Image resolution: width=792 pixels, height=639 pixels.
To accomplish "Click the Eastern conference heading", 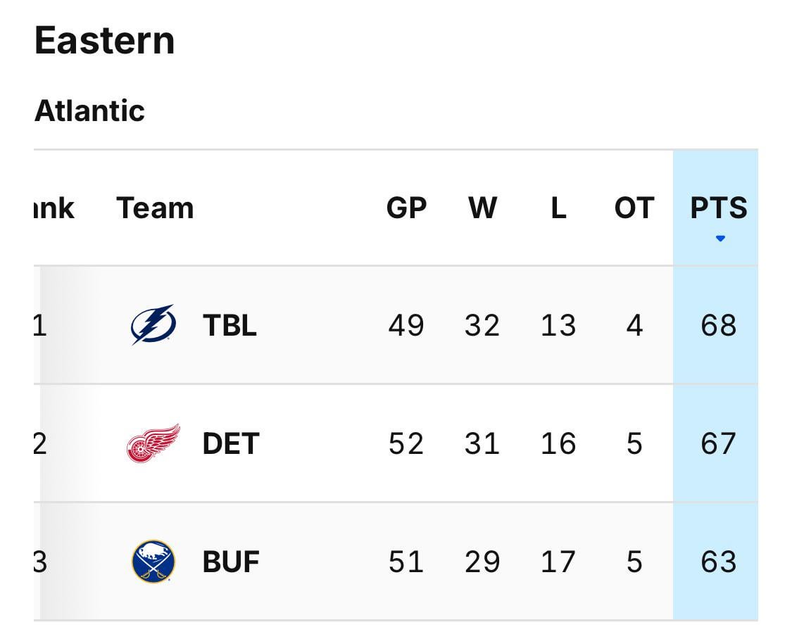I will [106, 40].
